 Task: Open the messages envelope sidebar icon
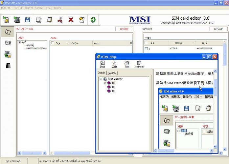8,43
